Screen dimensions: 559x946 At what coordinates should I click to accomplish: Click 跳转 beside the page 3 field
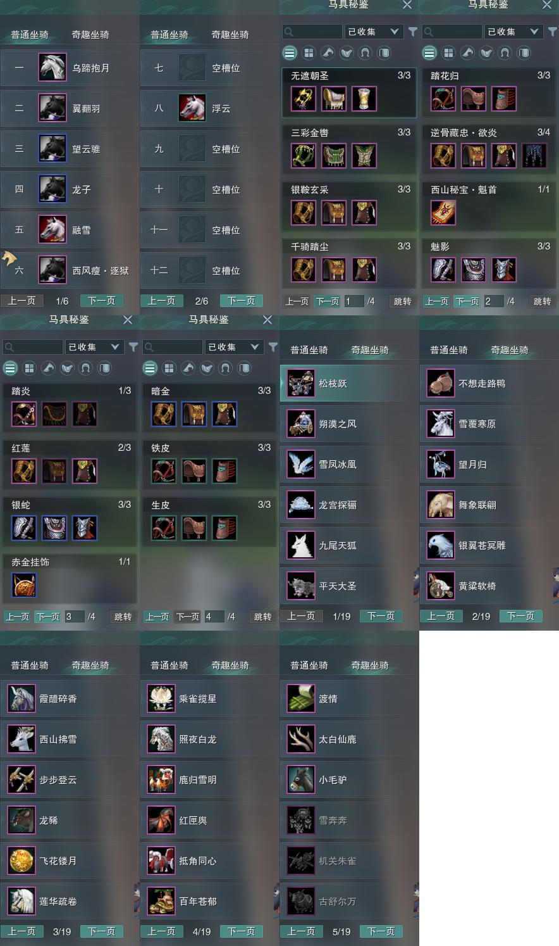coord(123,617)
